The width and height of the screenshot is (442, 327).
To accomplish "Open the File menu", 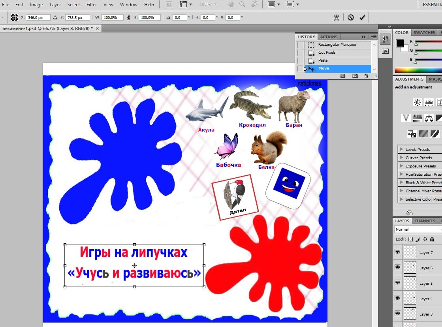I will click(6, 4).
